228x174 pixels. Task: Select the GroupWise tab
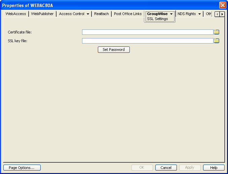pos(157,14)
